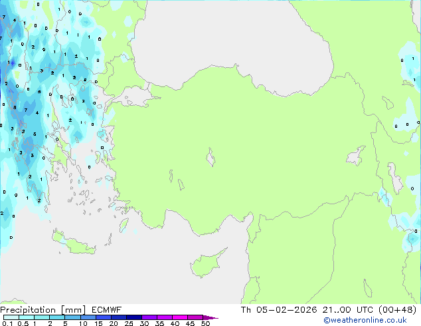This screenshot has height=326, width=421.
Task: Click the '35' legend scale label
Action: coord(159,323)
